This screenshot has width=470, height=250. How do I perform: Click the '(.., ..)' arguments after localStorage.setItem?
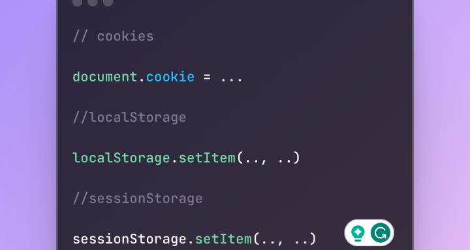268,158
